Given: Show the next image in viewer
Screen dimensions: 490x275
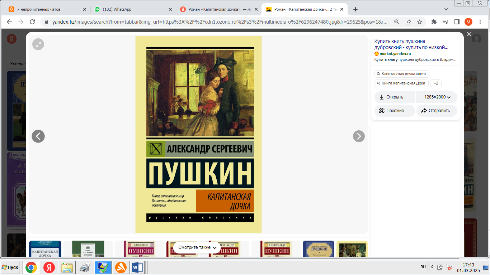Looking at the screenshot, I should point(359,136).
